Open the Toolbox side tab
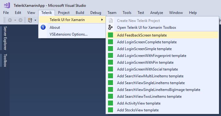Viewport: 221px width, 116px height. click(x=5, y=60)
